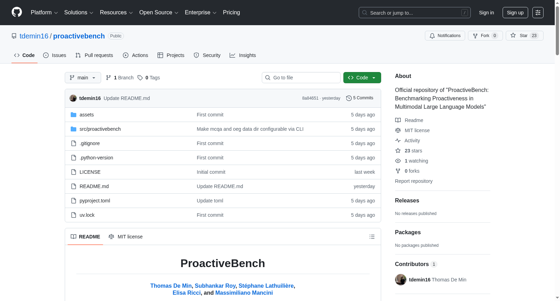Open the green Code clone dropdown
560x301 pixels.
[x=362, y=78]
